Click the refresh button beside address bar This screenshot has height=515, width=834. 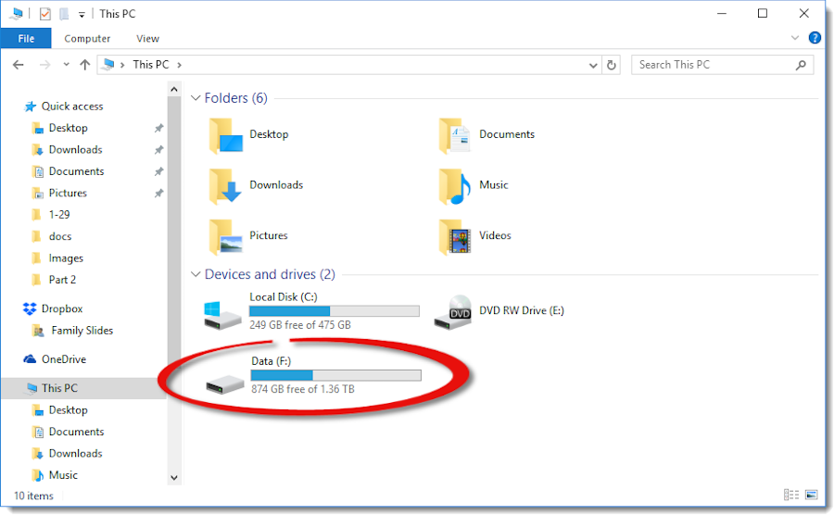(612, 65)
